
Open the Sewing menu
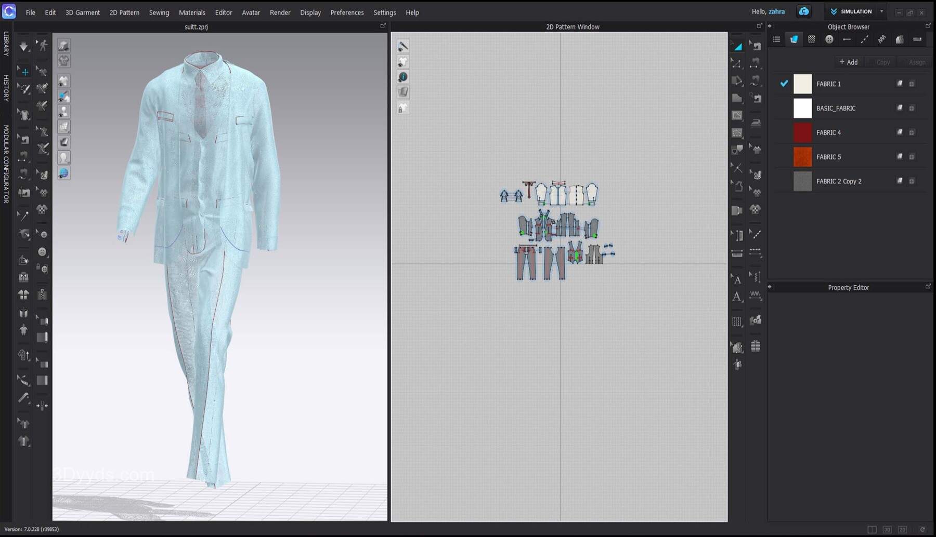point(159,12)
